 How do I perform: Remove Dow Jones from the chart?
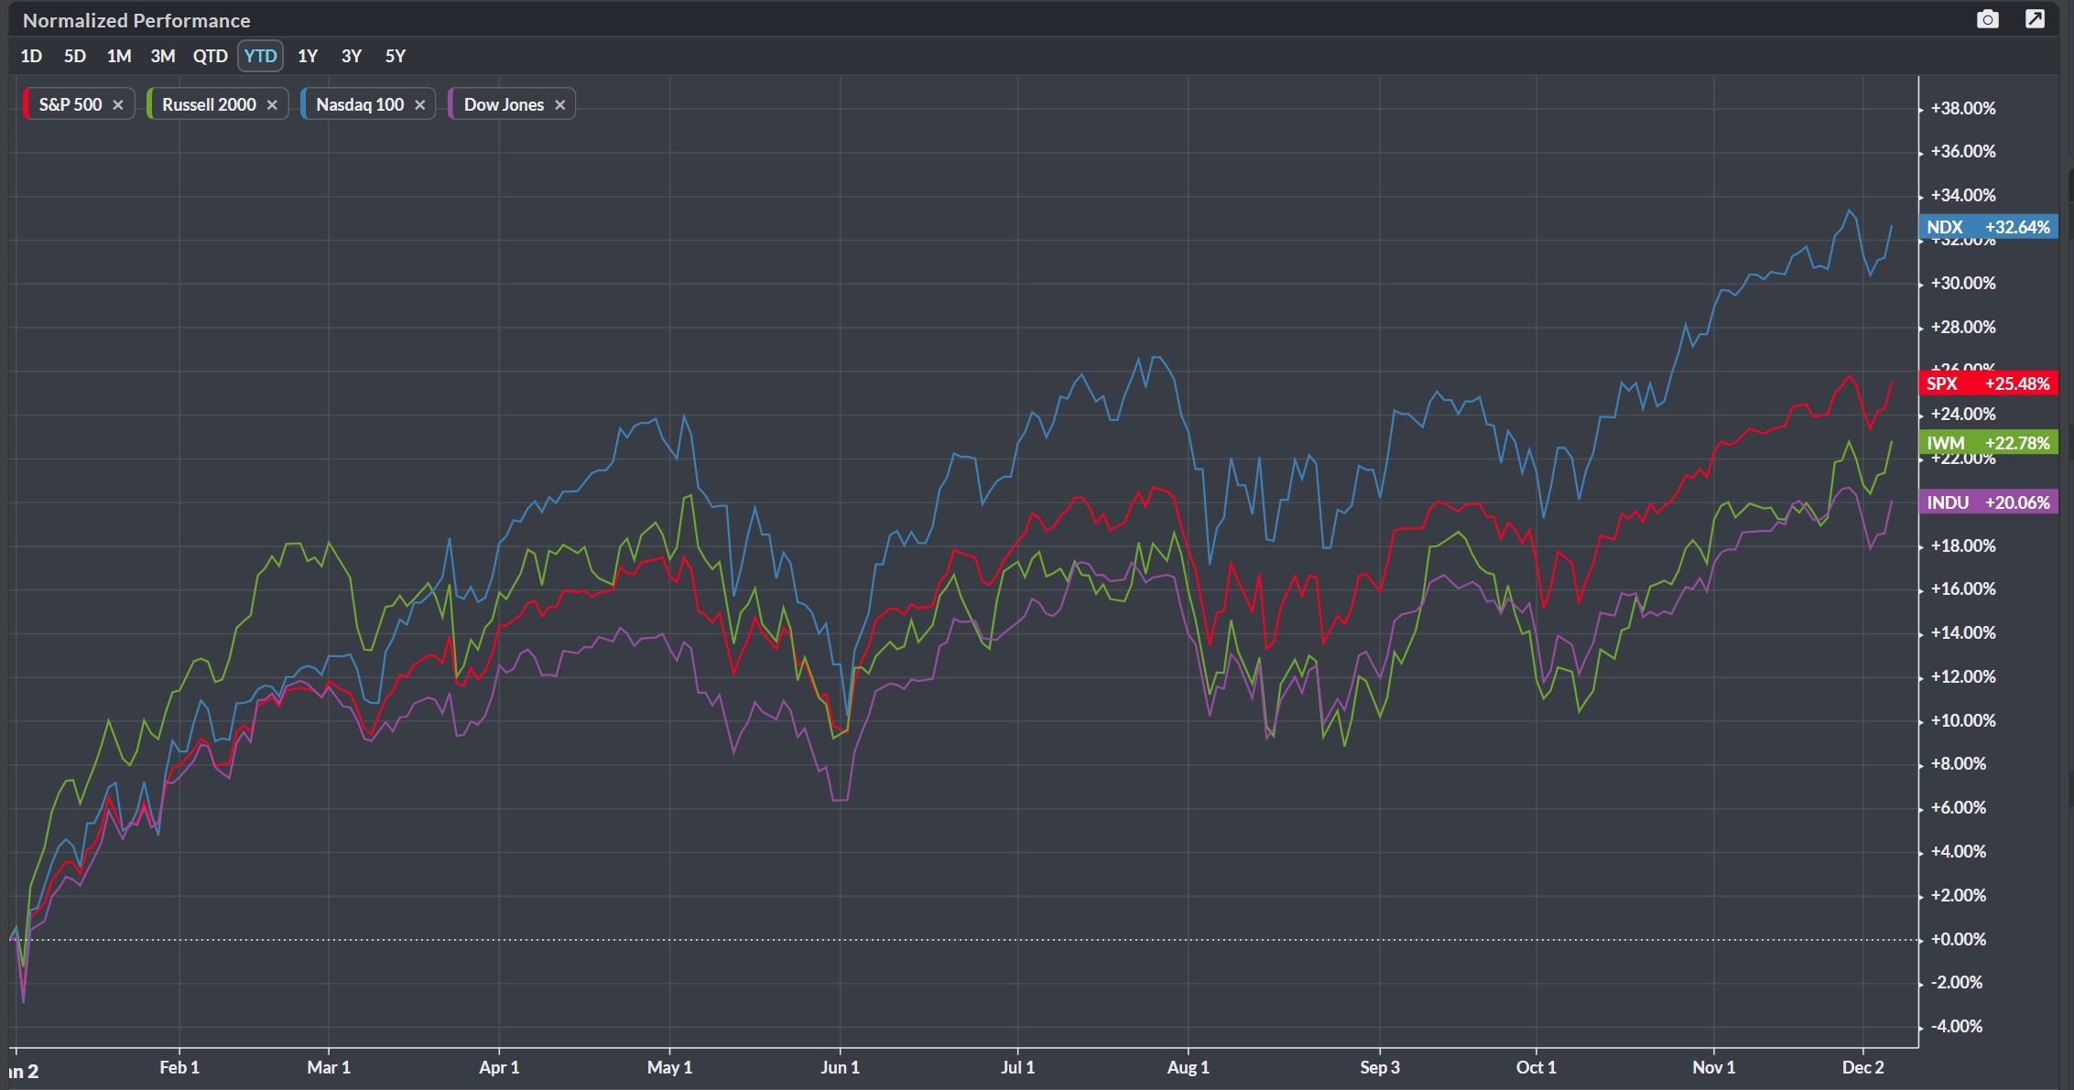[559, 105]
